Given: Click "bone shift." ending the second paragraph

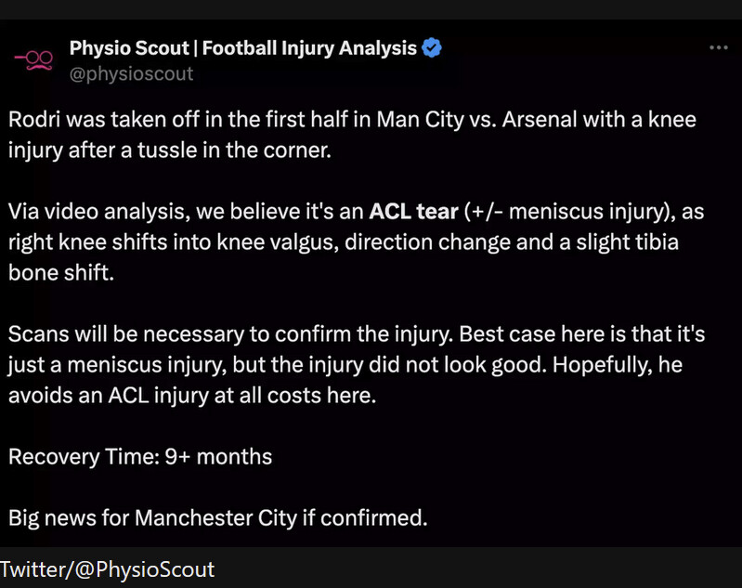Looking at the screenshot, I should pyautogui.click(x=61, y=273).
